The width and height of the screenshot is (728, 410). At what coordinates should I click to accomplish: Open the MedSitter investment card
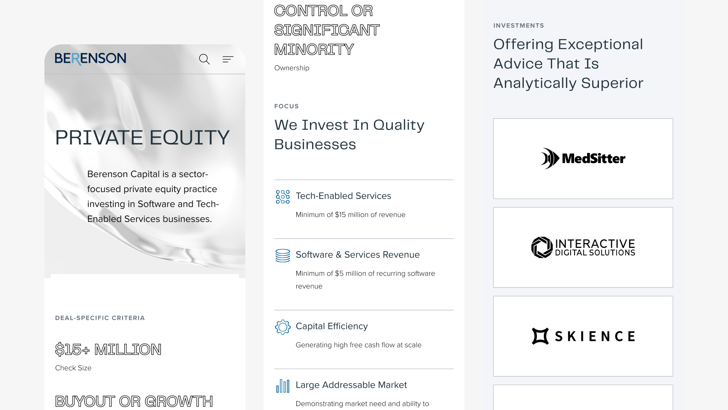tap(583, 158)
